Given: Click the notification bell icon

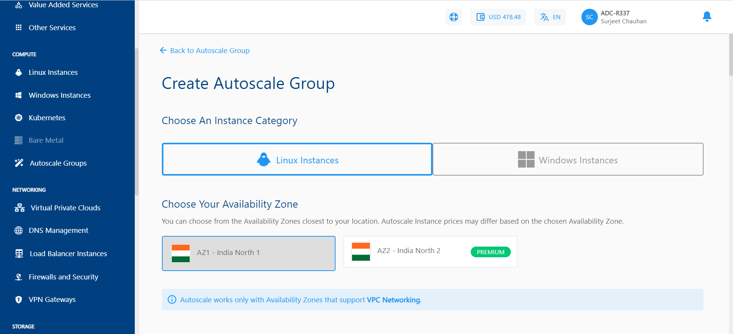Looking at the screenshot, I should point(707,16).
